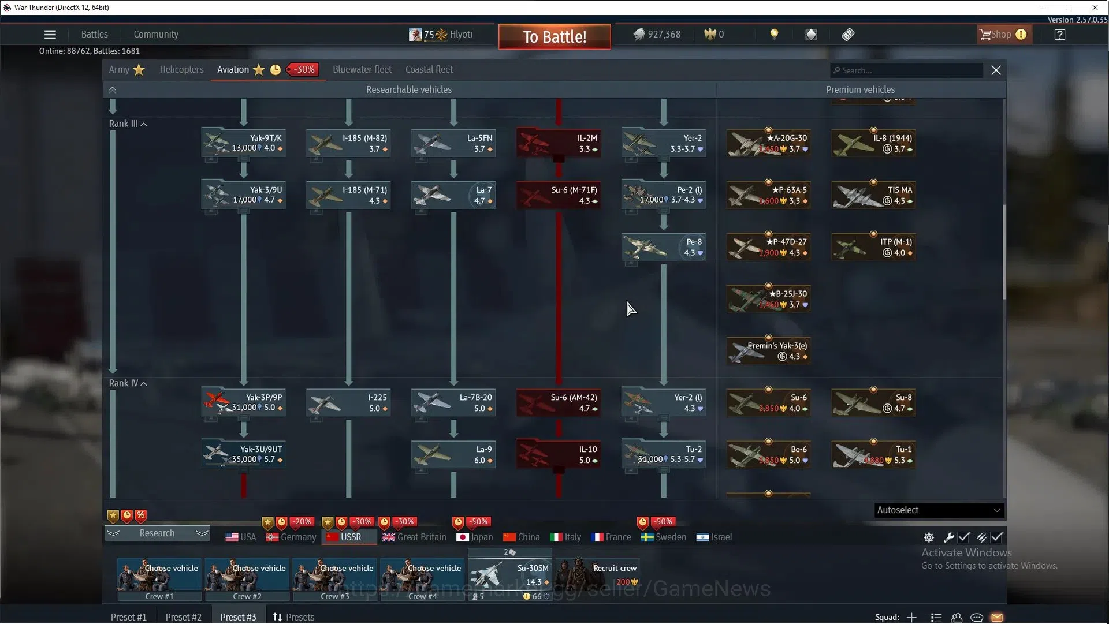Toggle the automatic repair checkbox
Screen dimensions: 1109x624
[964, 537]
